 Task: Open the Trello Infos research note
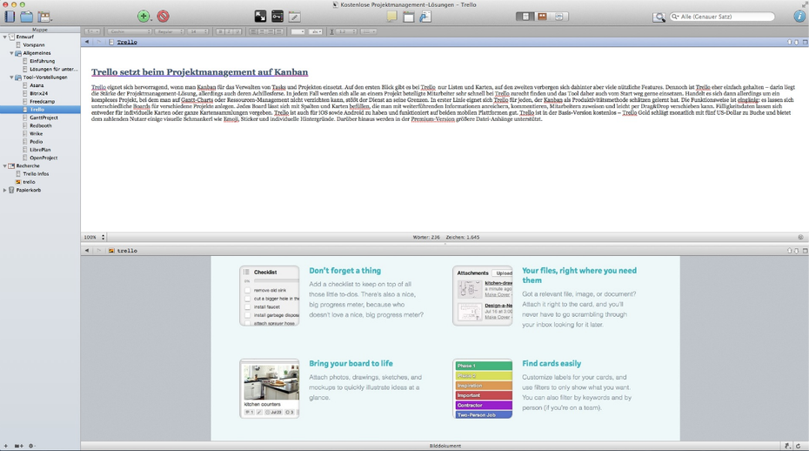pyautogui.click(x=36, y=174)
